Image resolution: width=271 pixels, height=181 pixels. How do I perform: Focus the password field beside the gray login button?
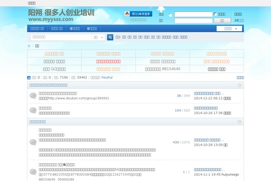coord(193,21)
